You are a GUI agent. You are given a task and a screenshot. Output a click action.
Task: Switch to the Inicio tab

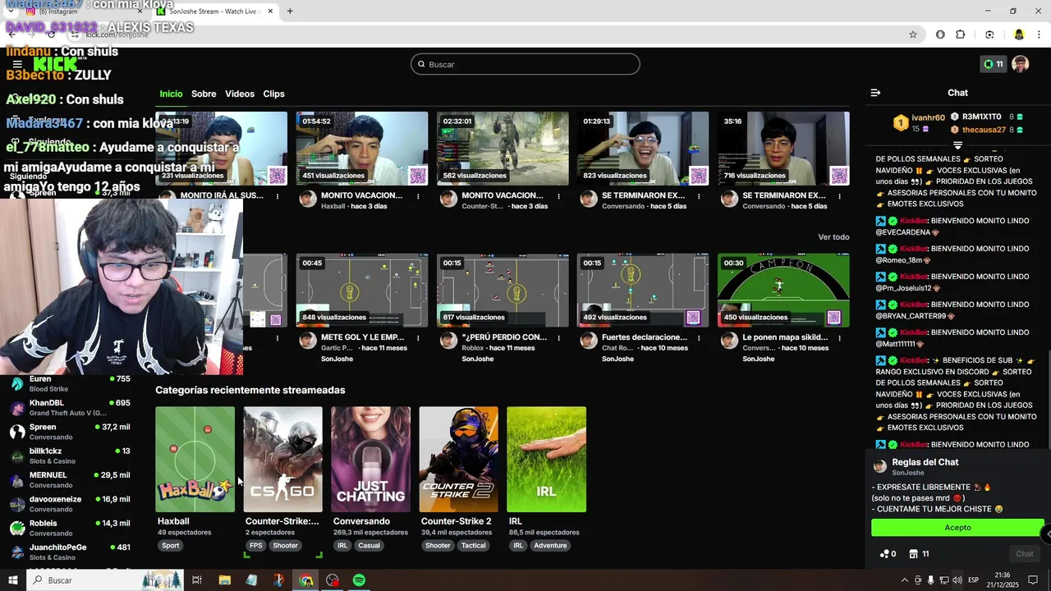tap(171, 94)
